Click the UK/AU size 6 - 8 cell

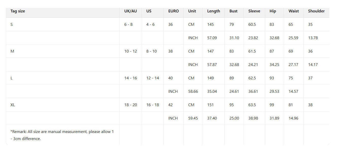(128, 25)
